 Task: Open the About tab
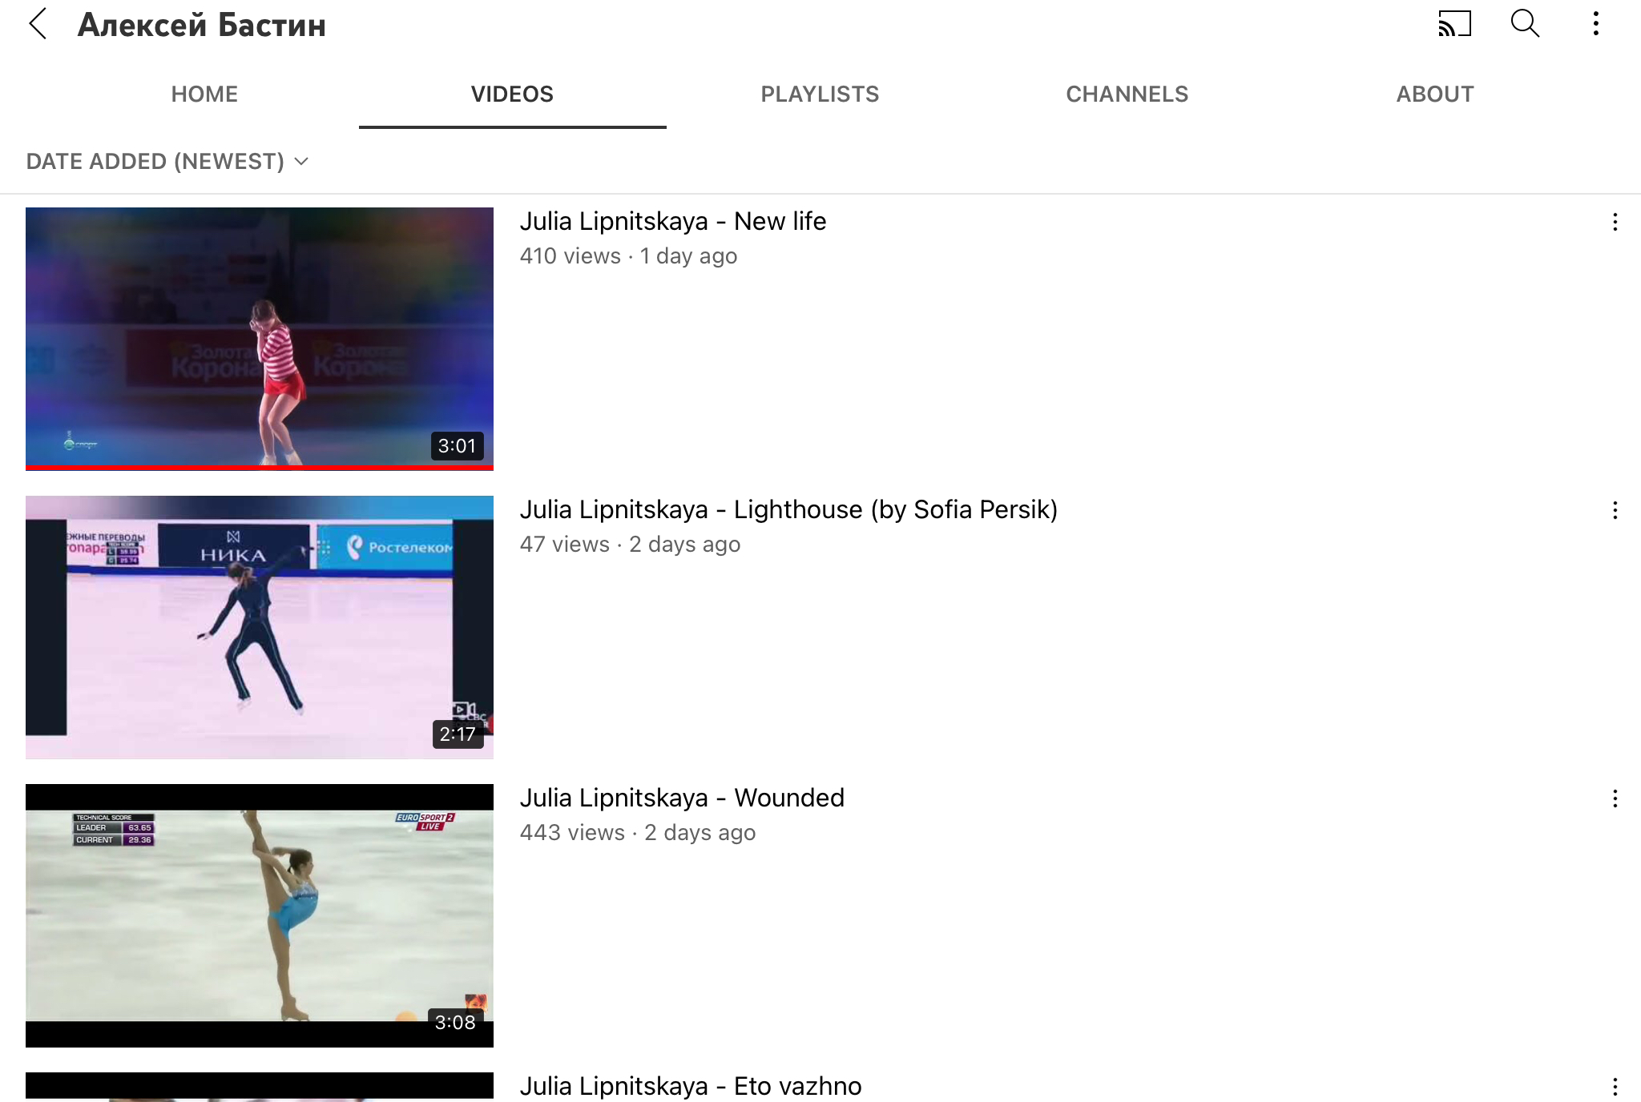(x=1434, y=95)
